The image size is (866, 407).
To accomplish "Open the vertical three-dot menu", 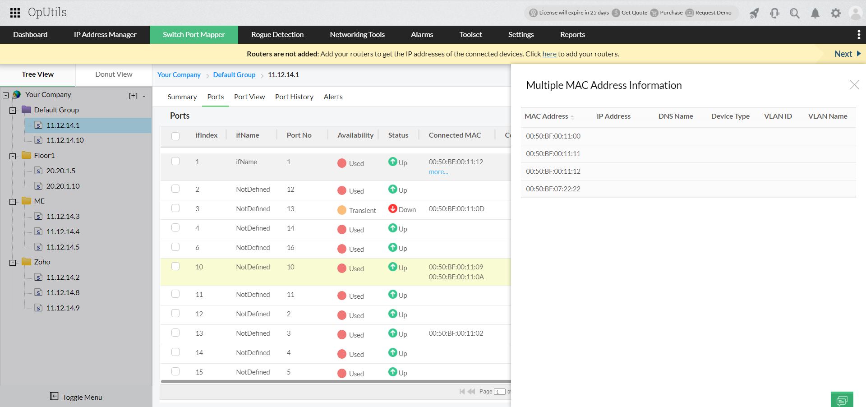I will coord(858,35).
